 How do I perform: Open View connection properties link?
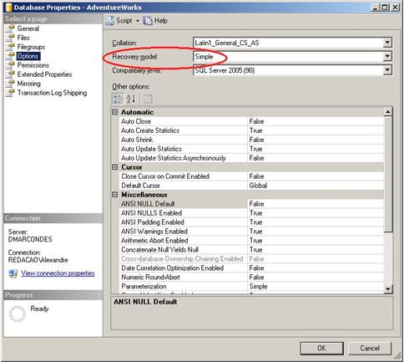point(58,273)
